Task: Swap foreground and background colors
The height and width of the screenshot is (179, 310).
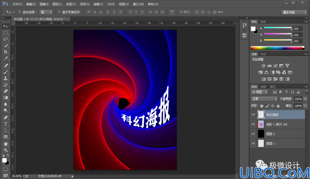Action: pyautogui.click(x=7, y=155)
